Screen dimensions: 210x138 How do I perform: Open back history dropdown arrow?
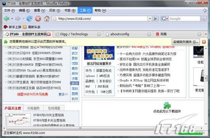point(12,19)
